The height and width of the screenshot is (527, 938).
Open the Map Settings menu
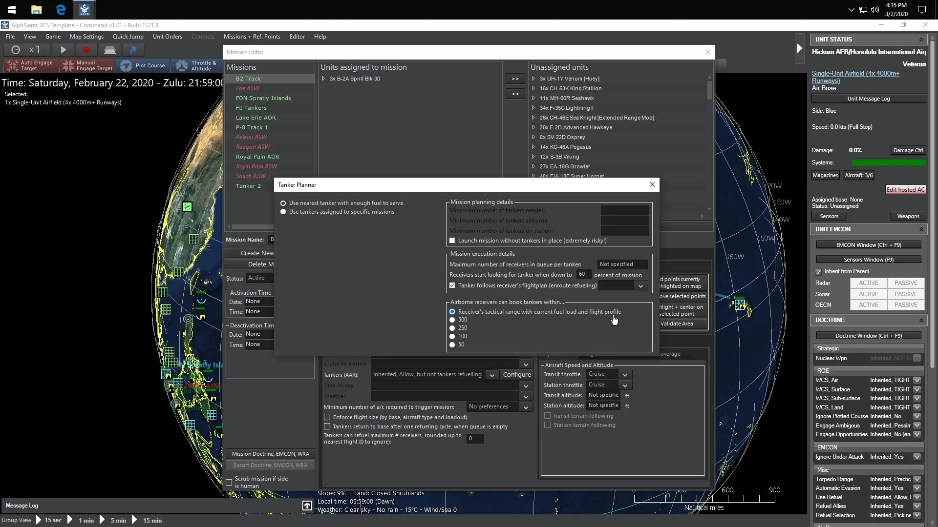[86, 37]
